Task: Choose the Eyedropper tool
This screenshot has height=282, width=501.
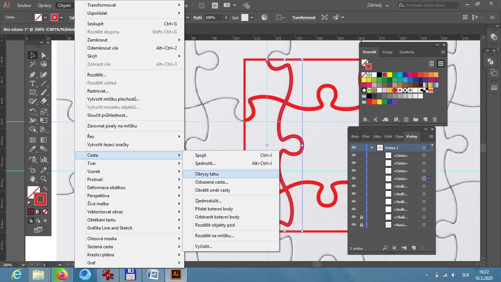Action: 33,149
